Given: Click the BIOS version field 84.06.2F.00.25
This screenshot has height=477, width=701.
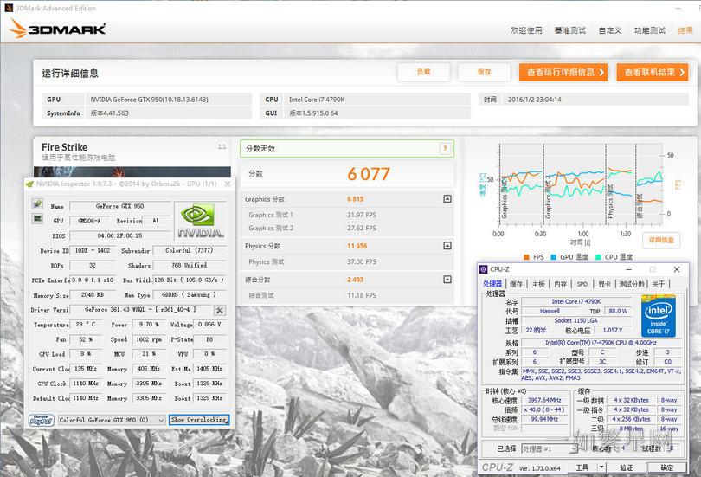Looking at the screenshot, I should tap(119, 235).
